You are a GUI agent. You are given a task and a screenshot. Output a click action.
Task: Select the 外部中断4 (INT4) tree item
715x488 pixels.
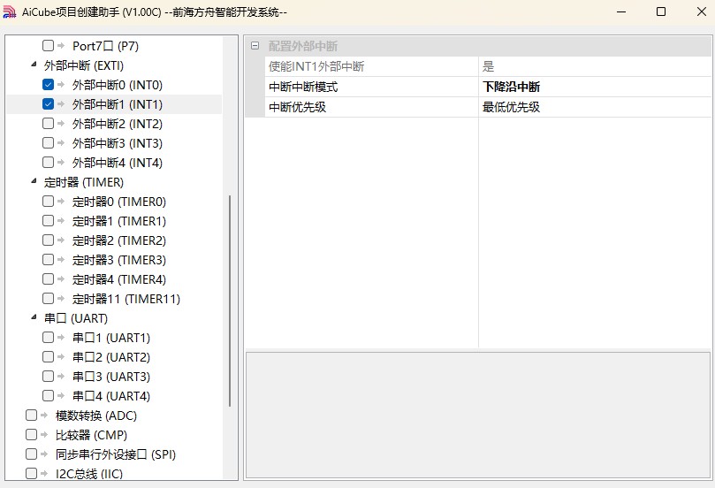(x=118, y=163)
